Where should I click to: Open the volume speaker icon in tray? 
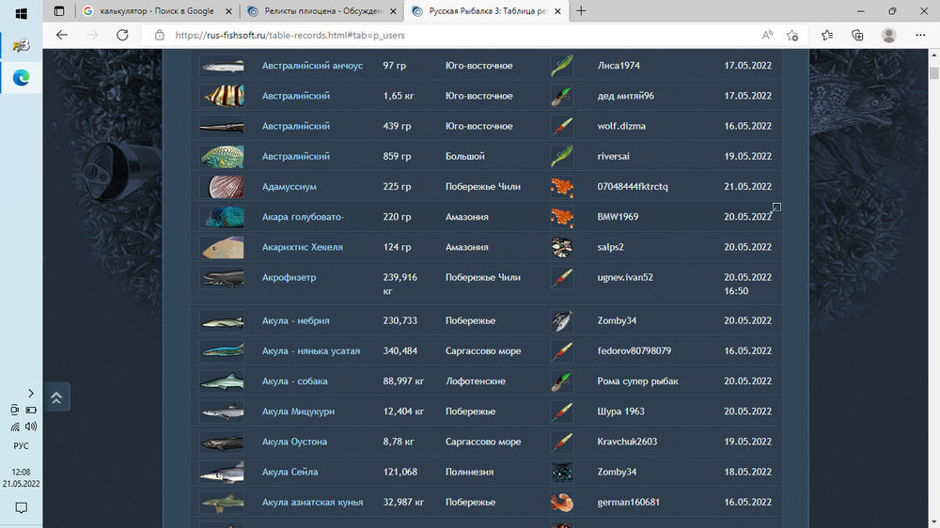[x=30, y=426]
